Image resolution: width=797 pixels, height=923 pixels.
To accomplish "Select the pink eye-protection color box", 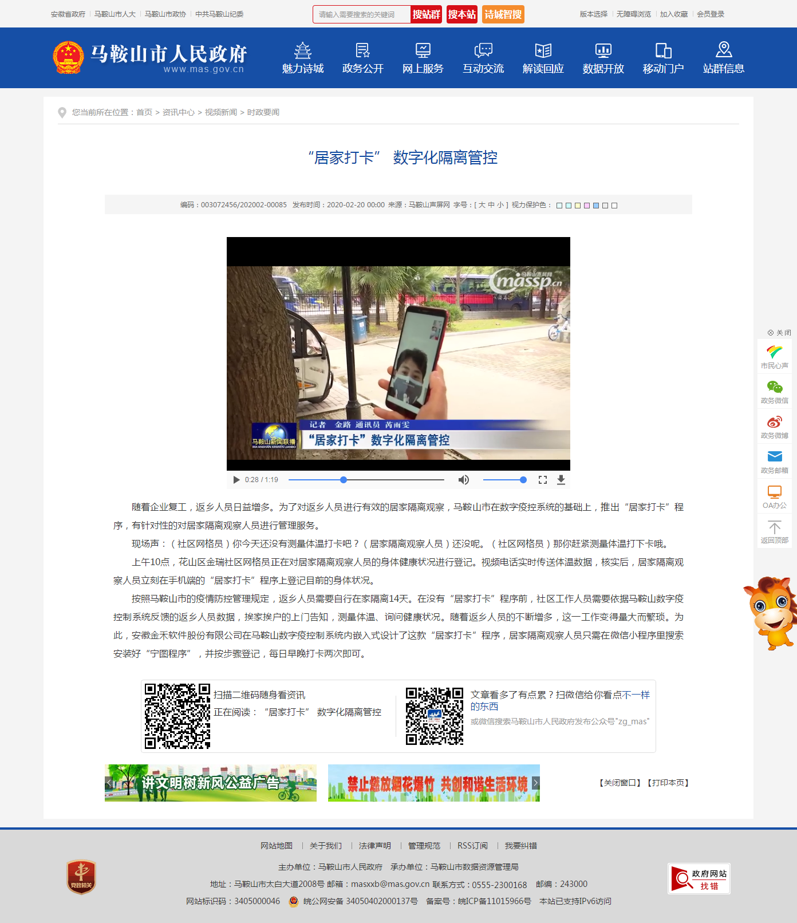I will coord(587,206).
